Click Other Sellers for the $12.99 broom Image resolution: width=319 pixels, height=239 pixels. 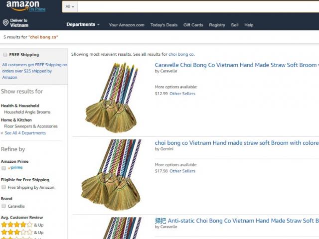[182, 94]
